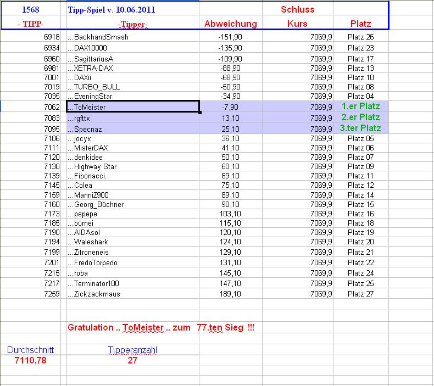Select closing price in Zickzackmaus row
The image size is (434, 386).
(x=298, y=294)
